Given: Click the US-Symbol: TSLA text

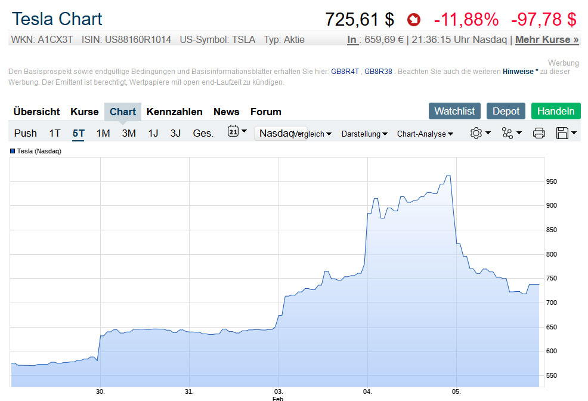Looking at the screenshot, I should [218, 39].
